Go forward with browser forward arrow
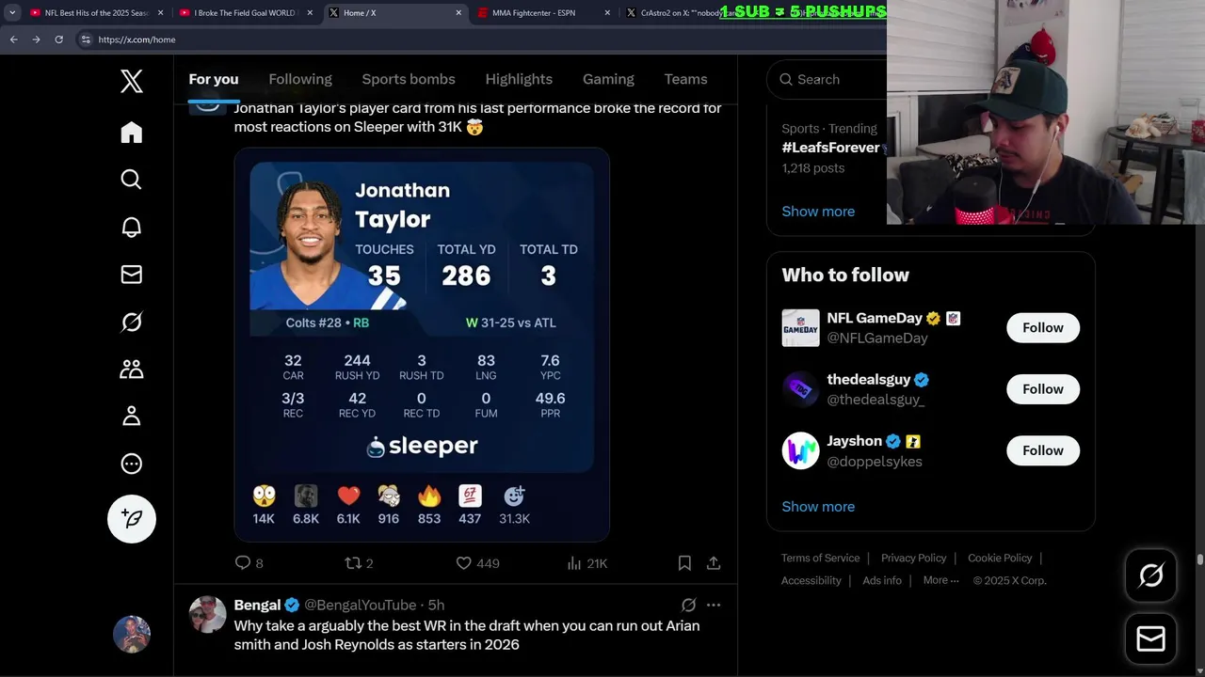This screenshot has width=1205, height=677. tap(36, 39)
